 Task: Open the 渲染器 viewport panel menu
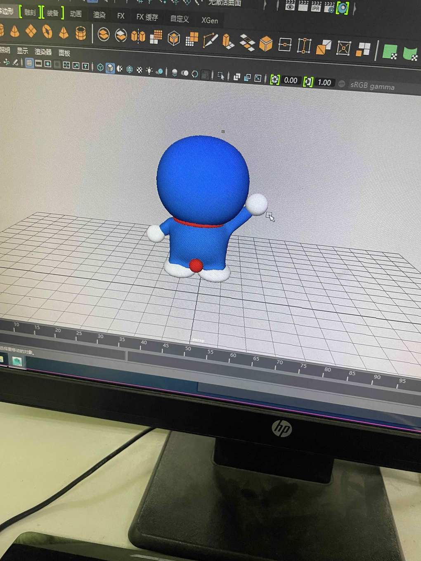tap(43, 52)
